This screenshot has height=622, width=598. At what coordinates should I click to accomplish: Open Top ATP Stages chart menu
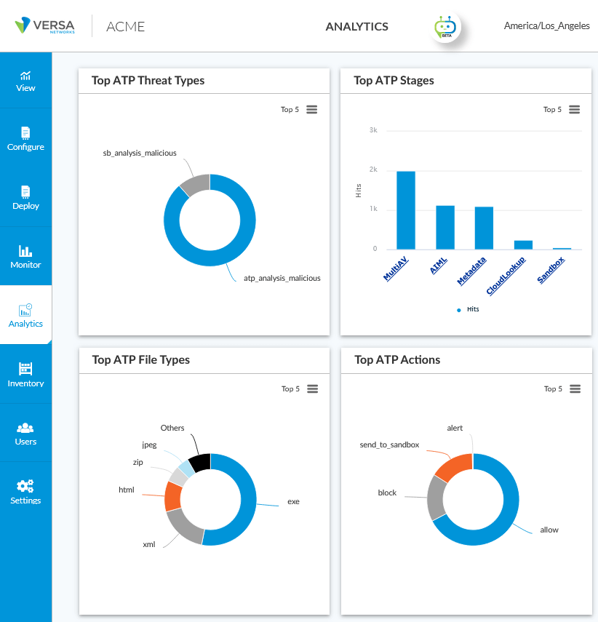point(574,109)
